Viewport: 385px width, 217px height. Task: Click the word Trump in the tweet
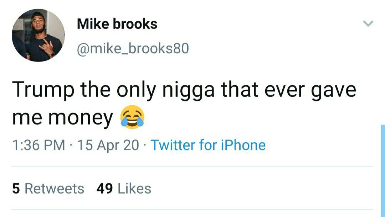point(43,90)
